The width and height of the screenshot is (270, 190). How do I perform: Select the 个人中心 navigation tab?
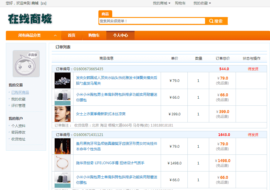[x=120, y=36]
